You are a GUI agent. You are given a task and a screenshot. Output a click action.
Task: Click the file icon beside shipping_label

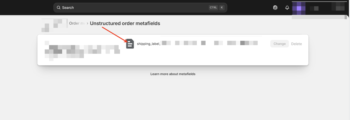tap(130, 44)
